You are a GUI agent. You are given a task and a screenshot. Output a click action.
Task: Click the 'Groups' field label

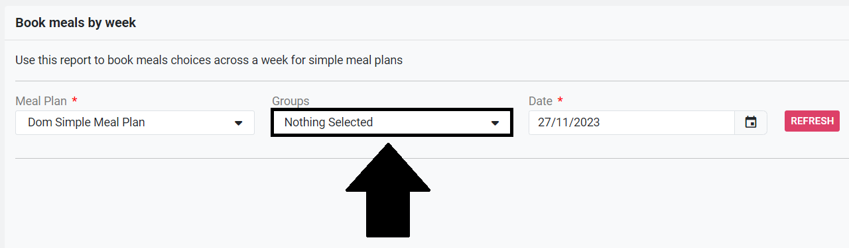[x=291, y=101]
